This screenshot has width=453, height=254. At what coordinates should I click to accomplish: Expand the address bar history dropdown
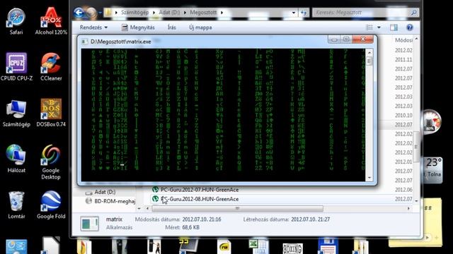tap(294, 13)
